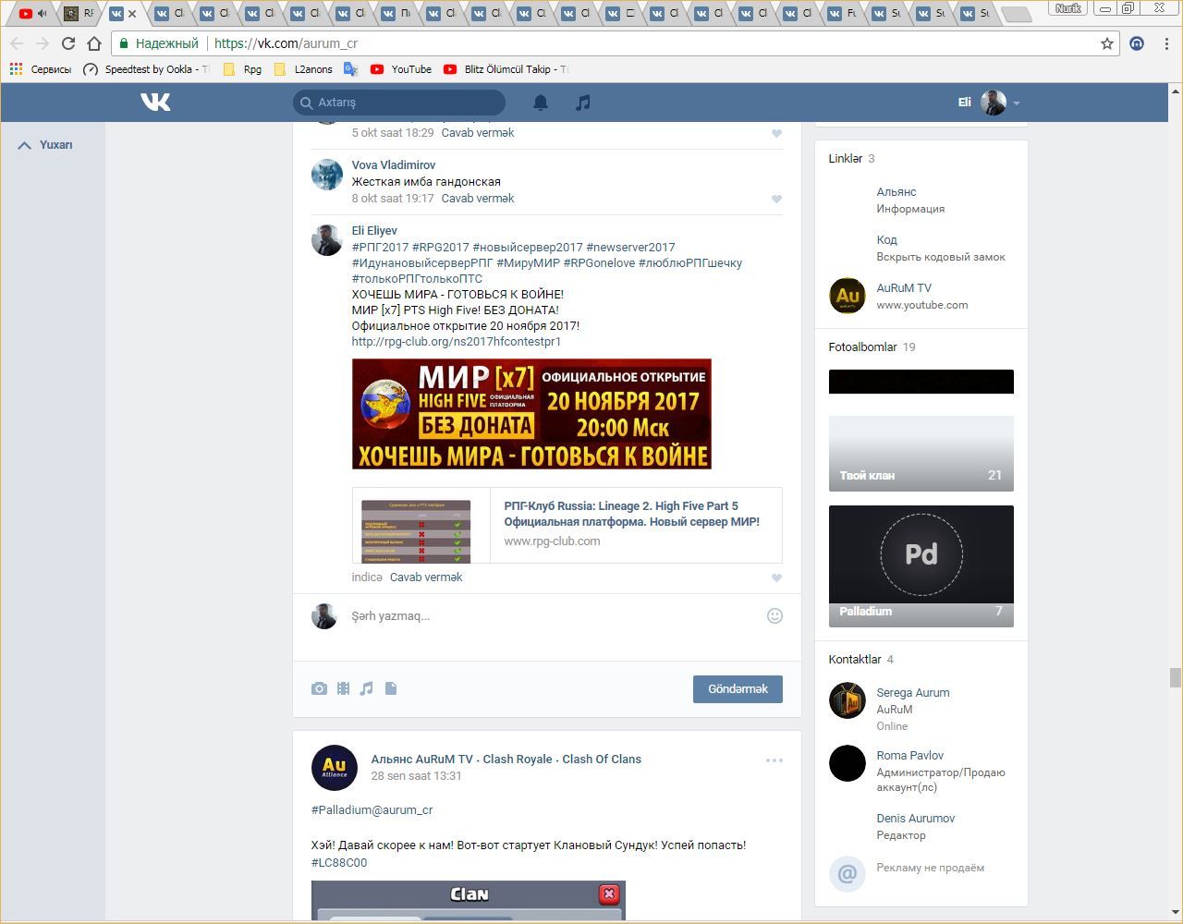Open the rpg-club.org contest link
Viewport: 1183px width, 924px height.
coord(457,342)
